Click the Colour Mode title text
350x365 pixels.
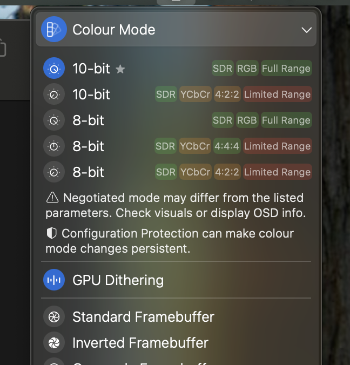click(114, 30)
